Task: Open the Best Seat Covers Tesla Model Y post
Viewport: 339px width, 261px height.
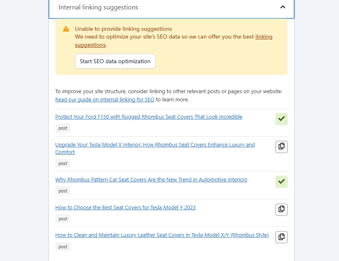Action: [x=125, y=207]
